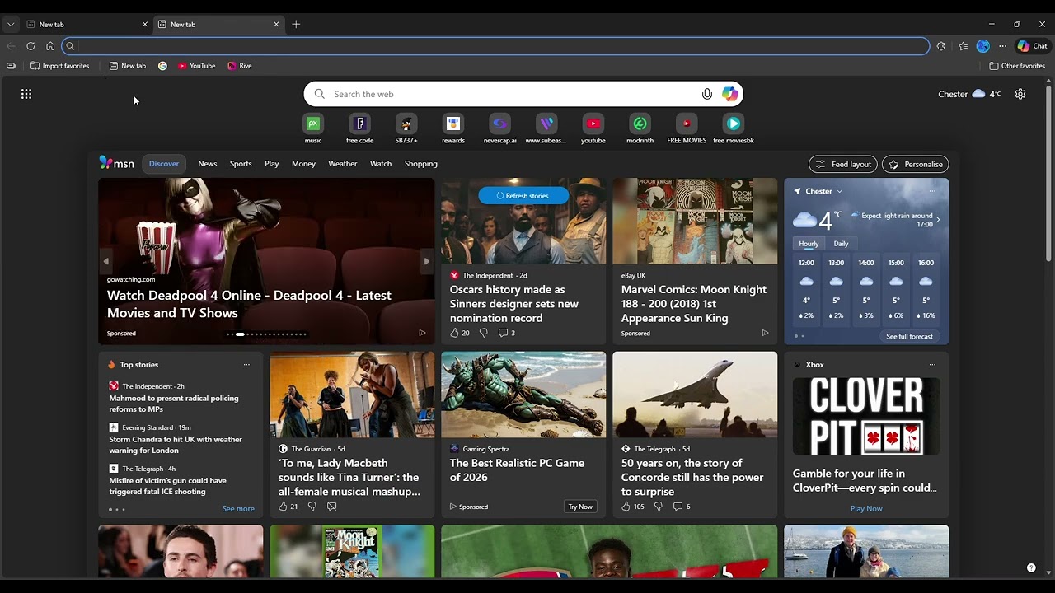Click Try Now on the Gaming Spectra ad
The image size is (1055, 593).
click(x=580, y=507)
